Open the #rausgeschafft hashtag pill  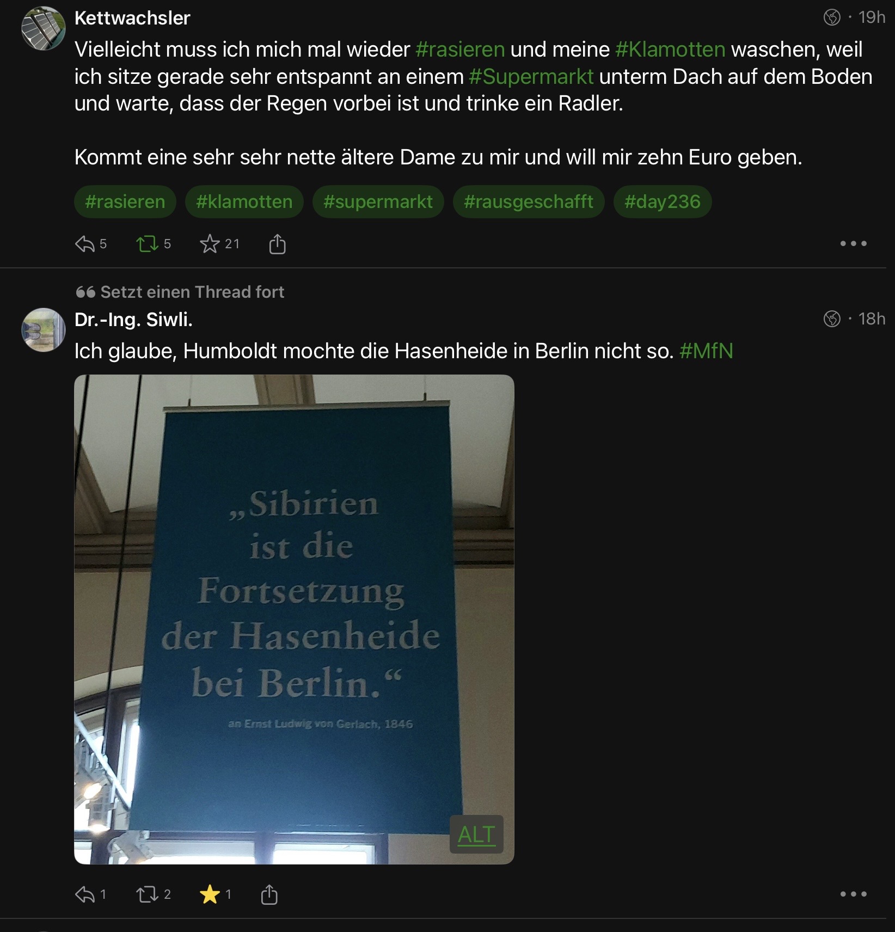[529, 202]
